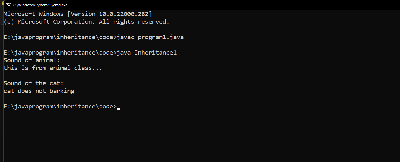
Task: Click the blank console area below the prompt
Action: tap(193, 138)
